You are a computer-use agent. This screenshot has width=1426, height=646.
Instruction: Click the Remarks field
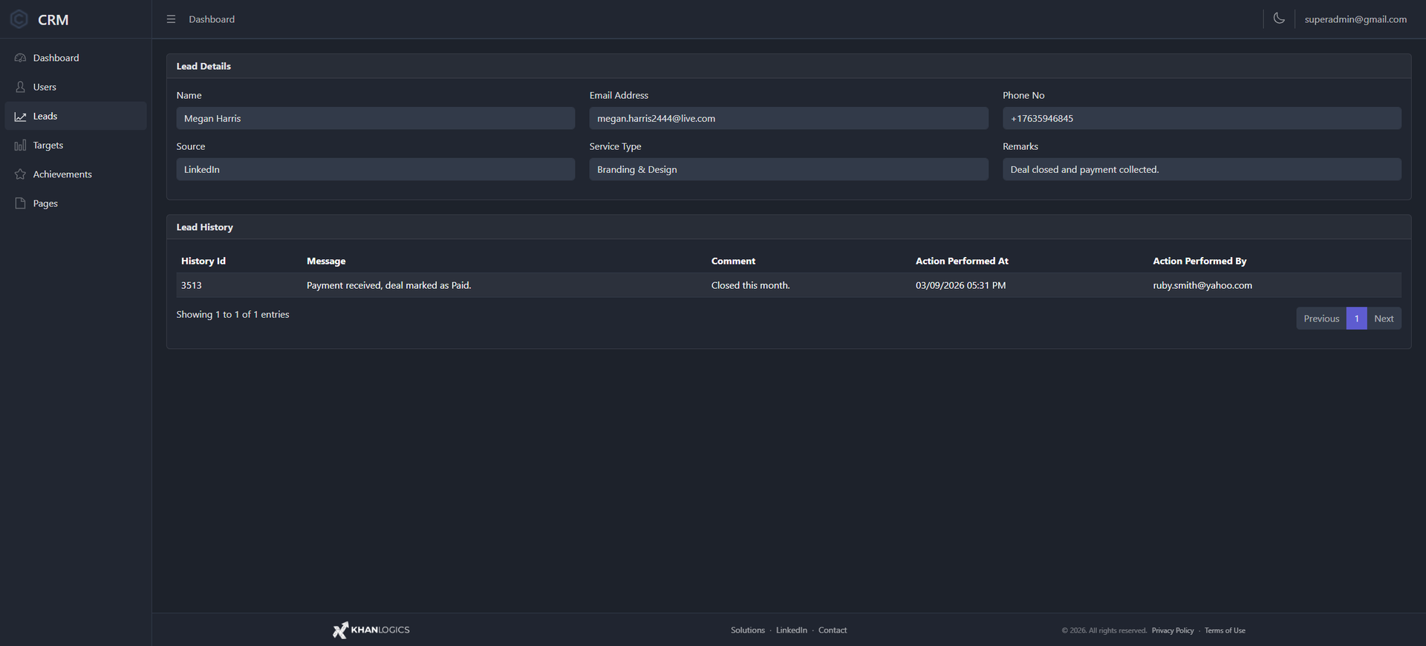[1202, 169]
